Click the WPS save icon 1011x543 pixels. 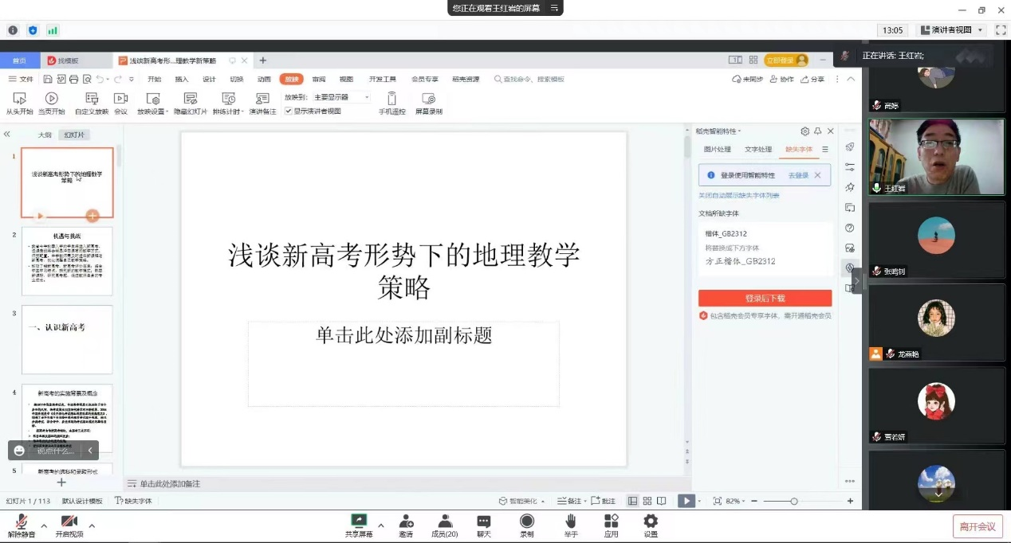(48, 79)
